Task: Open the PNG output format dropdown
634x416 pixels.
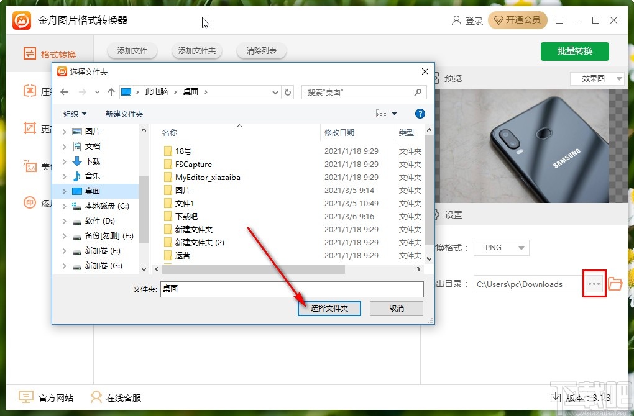Action: coord(501,247)
